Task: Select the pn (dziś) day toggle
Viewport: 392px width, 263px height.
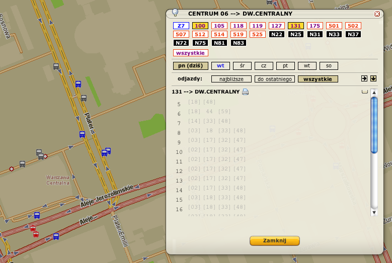Action: [x=191, y=66]
